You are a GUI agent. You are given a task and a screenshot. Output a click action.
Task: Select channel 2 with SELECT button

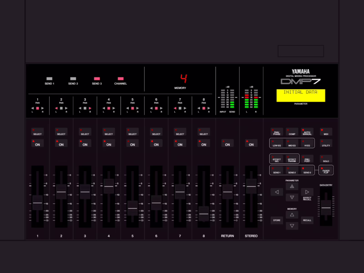(x=61, y=131)
